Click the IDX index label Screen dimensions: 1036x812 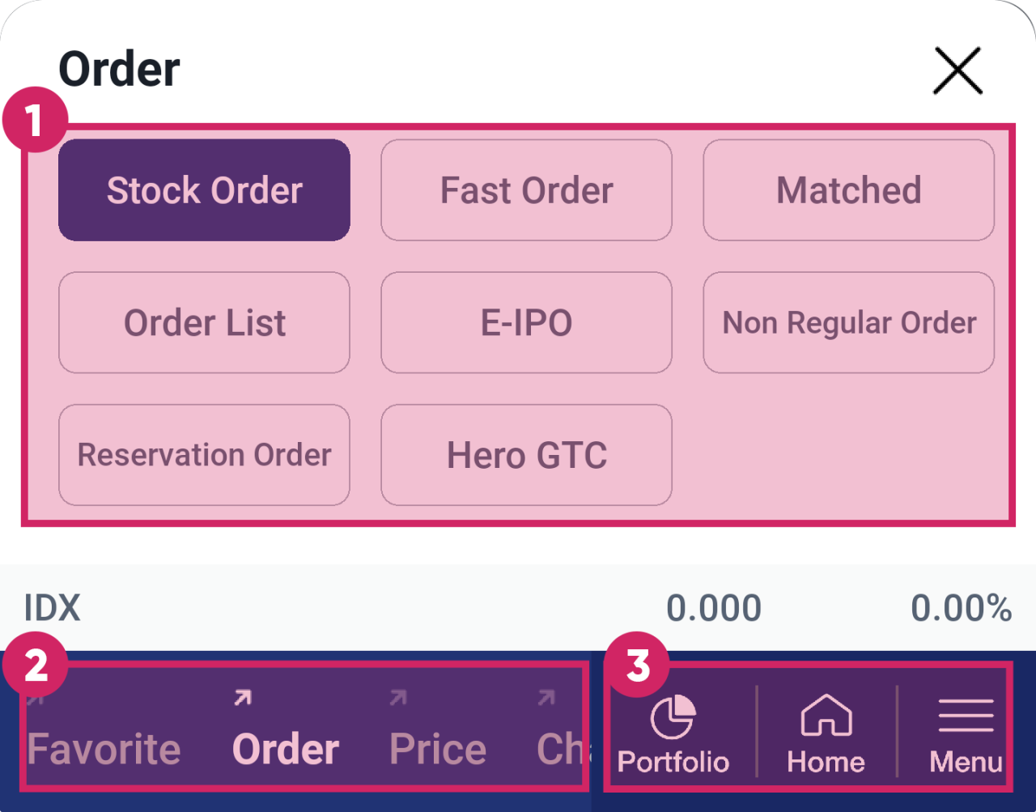(x=53, y=608)
